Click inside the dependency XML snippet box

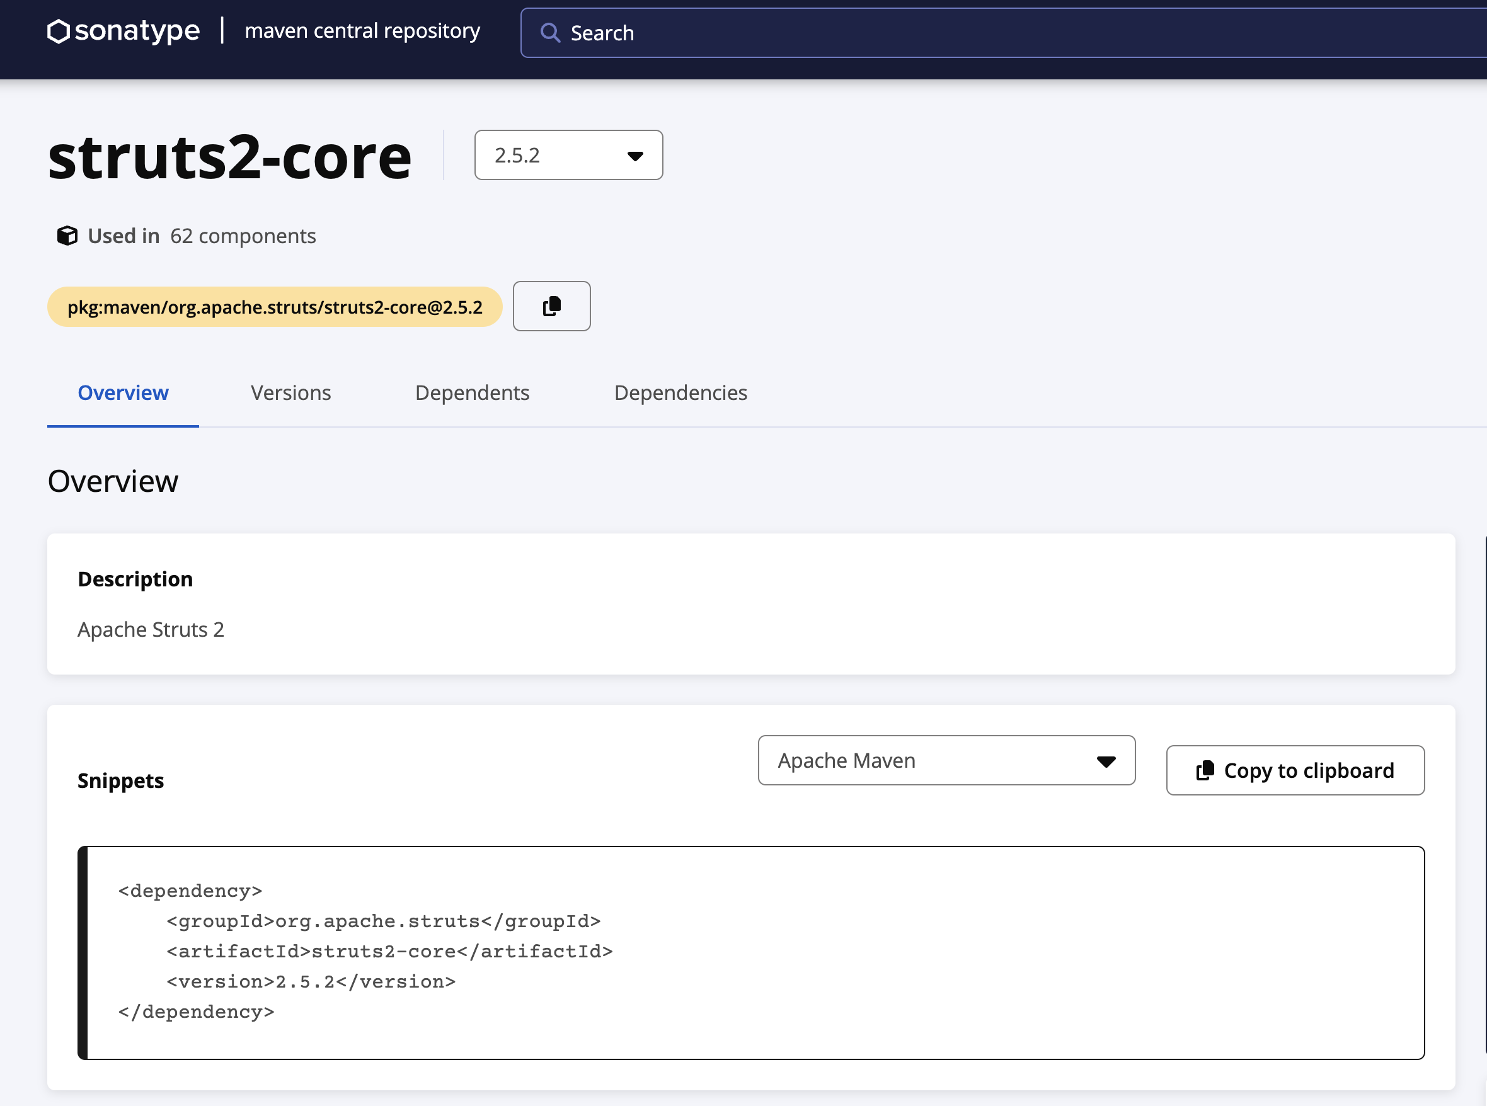(750, 952)
